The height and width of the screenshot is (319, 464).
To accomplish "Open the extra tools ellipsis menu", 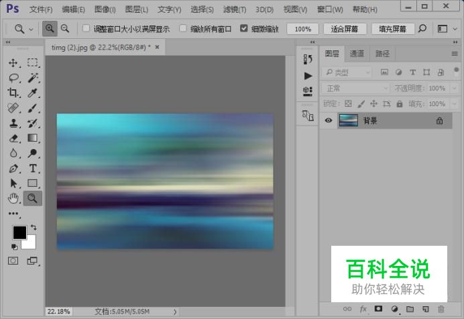I will [x=13, y=214].
